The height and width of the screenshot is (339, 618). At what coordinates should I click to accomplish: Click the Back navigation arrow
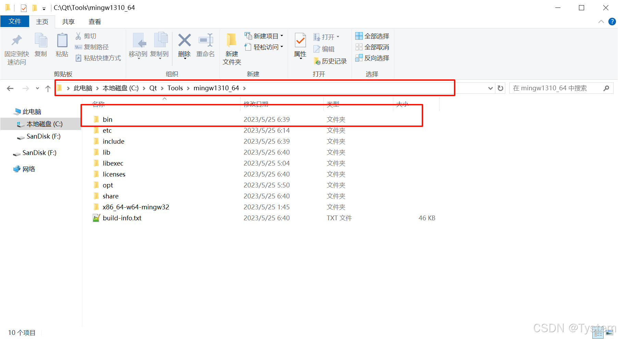[x=10, y=88]
